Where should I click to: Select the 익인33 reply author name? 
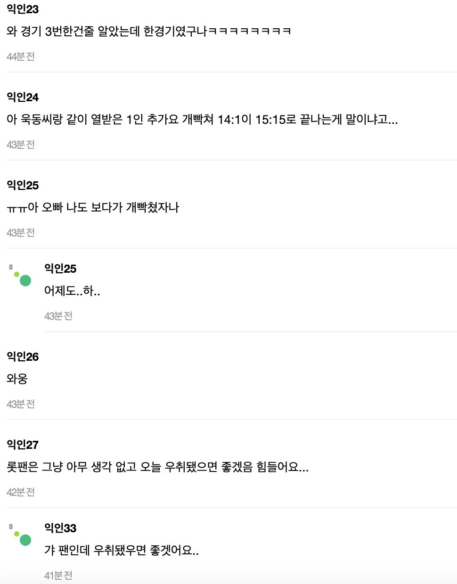pyautogui.click(x=60, y=528)
